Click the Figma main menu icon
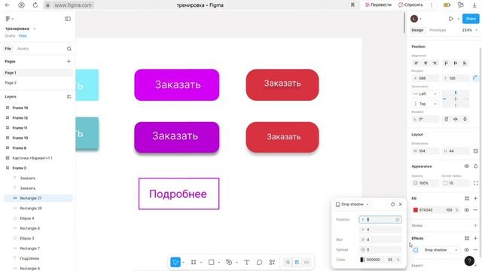 [8, 19]
